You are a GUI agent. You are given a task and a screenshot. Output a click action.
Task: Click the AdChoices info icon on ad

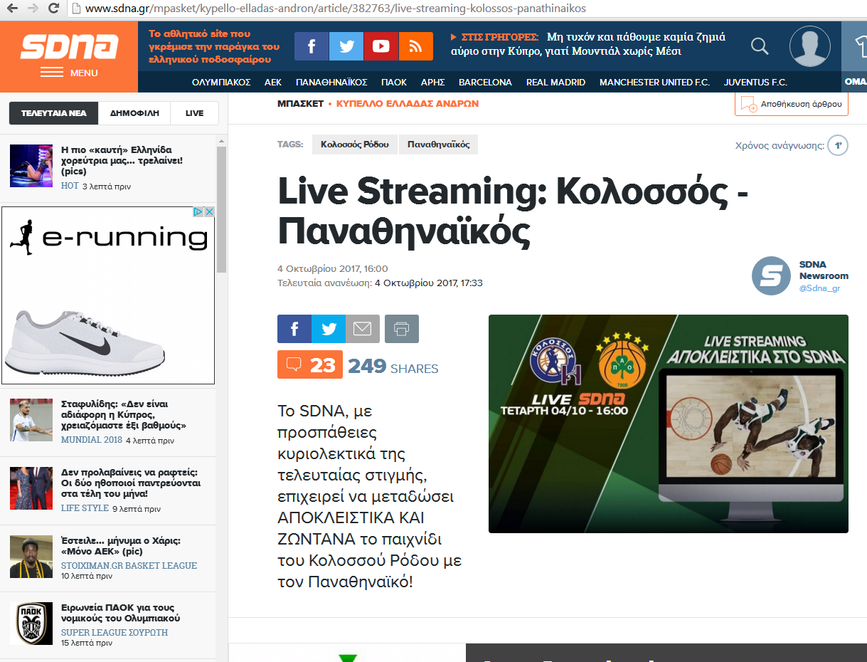coord(199,211)
